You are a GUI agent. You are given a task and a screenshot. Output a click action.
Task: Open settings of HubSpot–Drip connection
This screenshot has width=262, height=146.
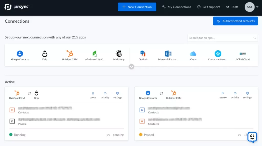click(x=117, y=95)
